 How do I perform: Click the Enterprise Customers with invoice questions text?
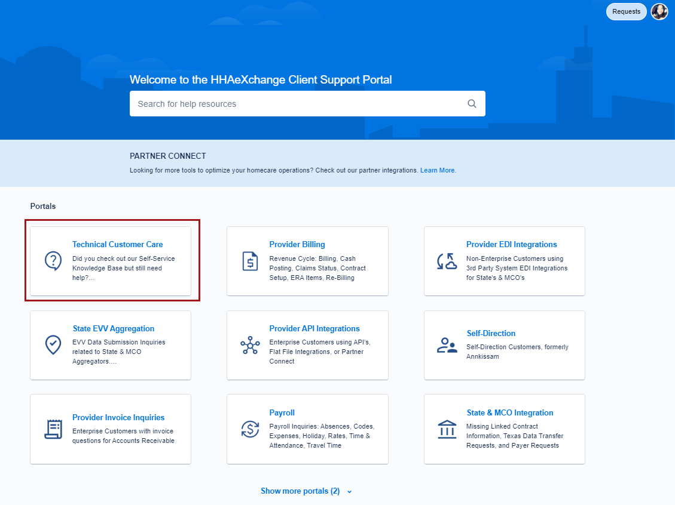[124, 436]
